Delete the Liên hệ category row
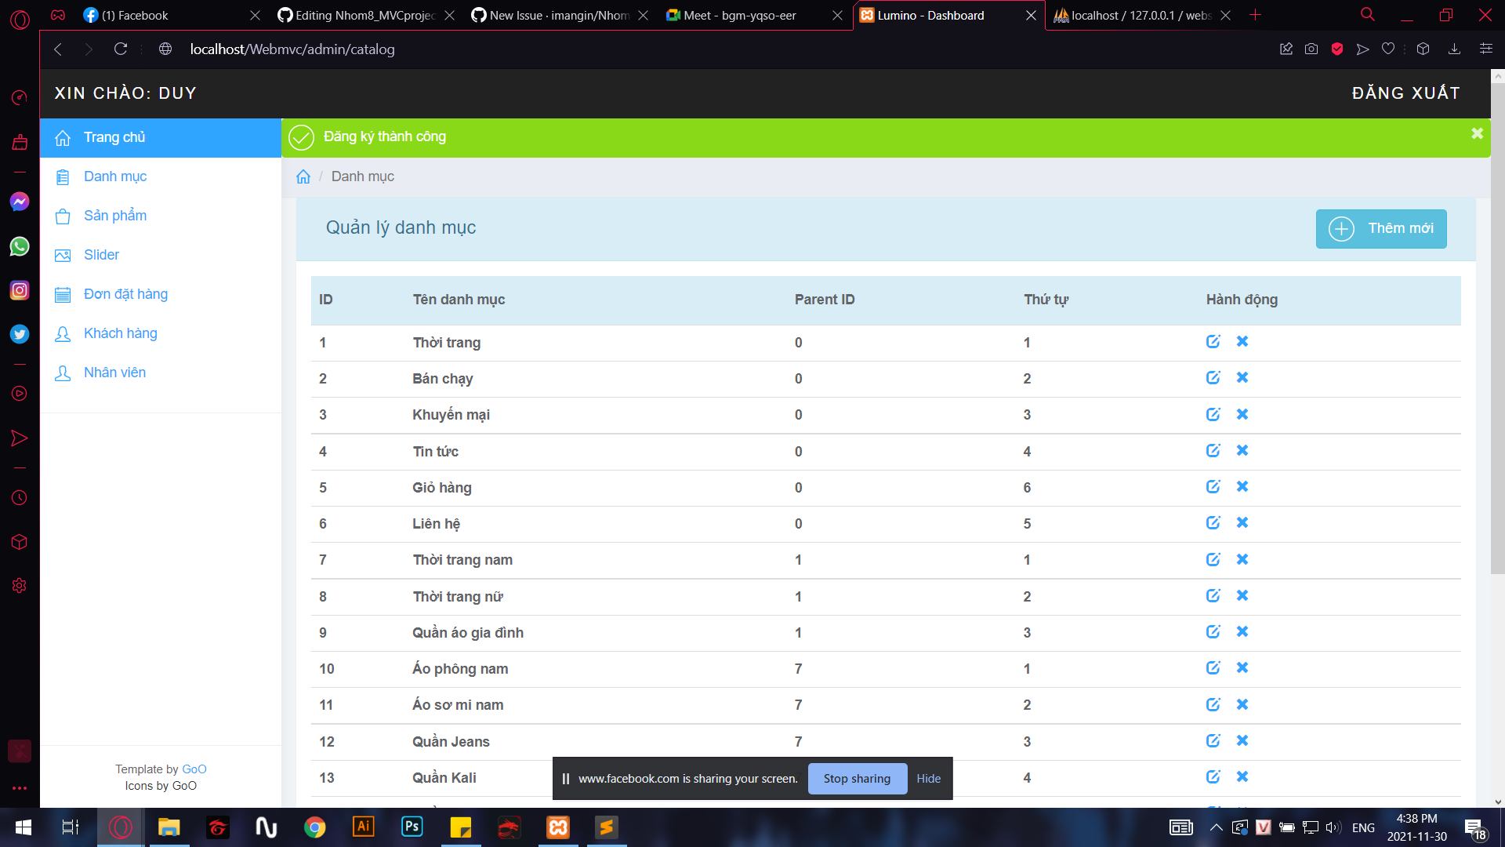1505x847 pixels. tap(1242, 523)
